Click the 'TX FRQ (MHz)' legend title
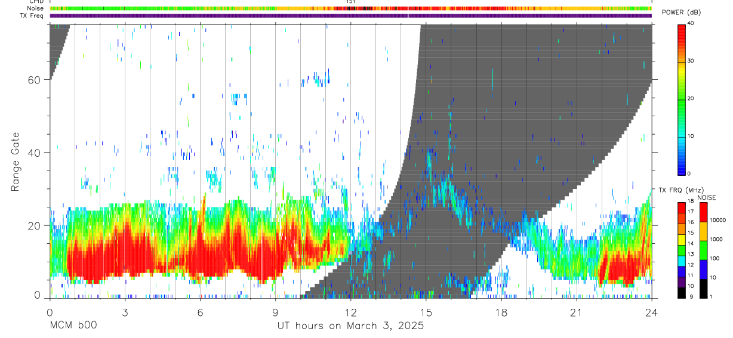The width and height of the screenshot is (733, 338). pos(682,190)
